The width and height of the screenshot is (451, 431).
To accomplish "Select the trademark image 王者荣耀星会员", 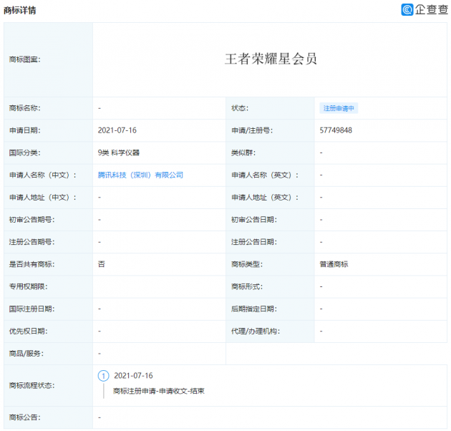I will click(271, 59).
